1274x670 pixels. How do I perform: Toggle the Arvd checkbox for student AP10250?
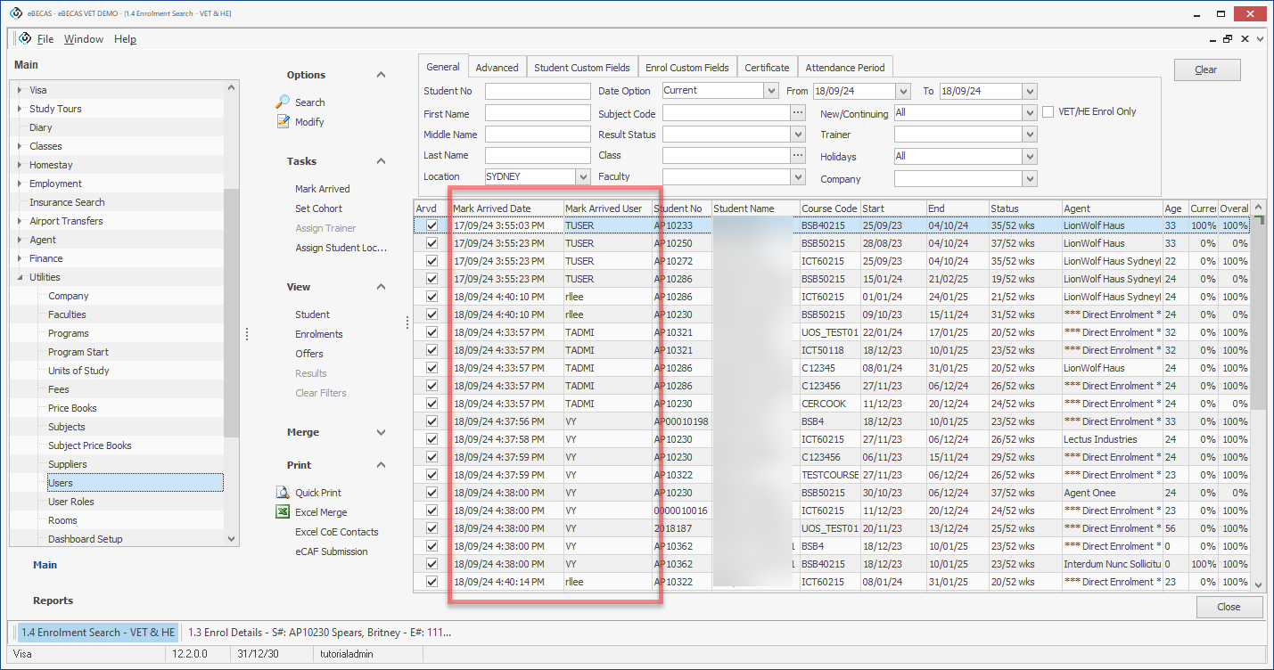(x=432, y=243)
